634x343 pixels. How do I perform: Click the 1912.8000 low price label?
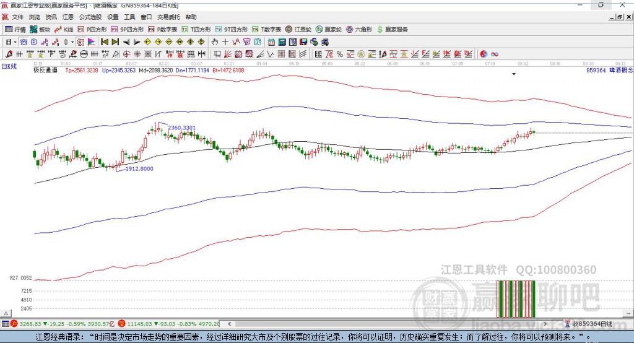point(139,168)
